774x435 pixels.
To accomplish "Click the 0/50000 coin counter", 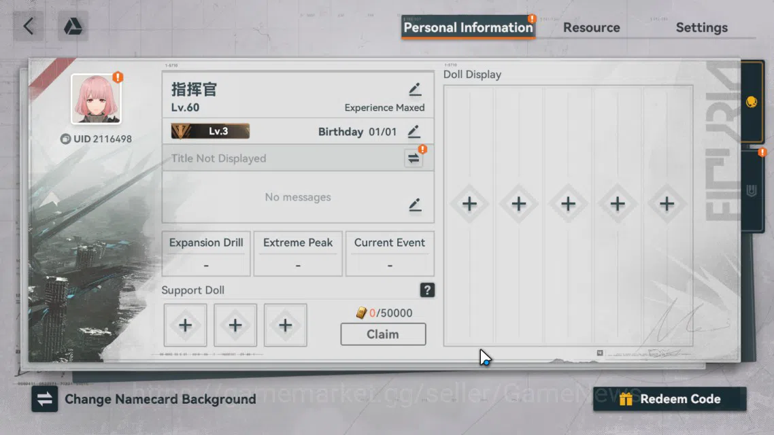I will 384,313.
